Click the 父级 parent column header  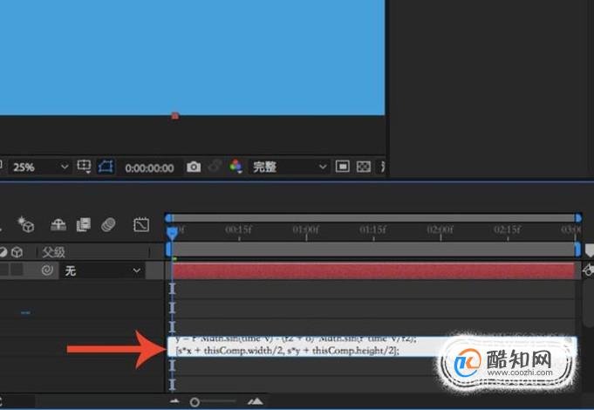tap(53, 252)
